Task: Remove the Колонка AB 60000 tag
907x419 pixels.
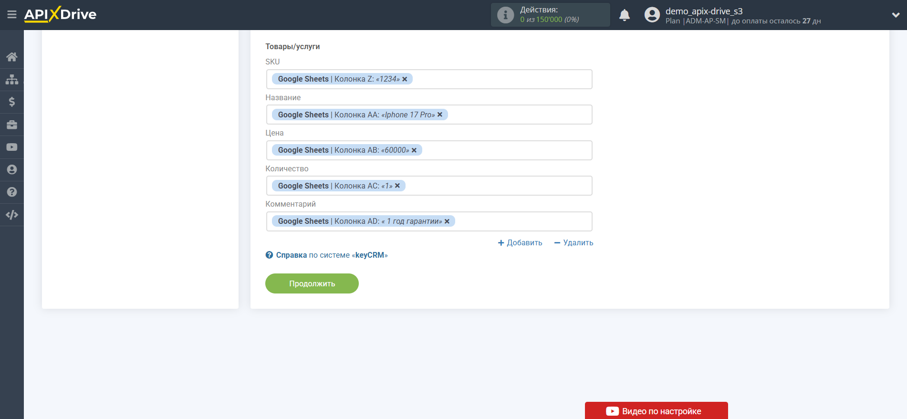Action: click(414, 150)
